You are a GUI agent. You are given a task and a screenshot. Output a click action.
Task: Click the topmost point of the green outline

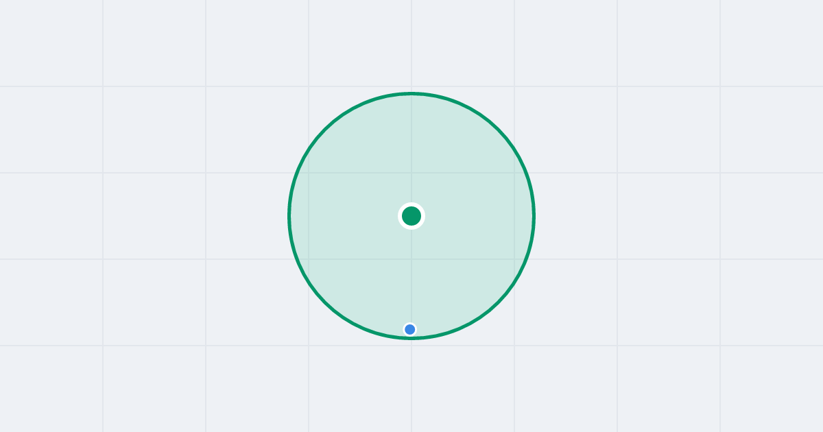tap(411, 93)
